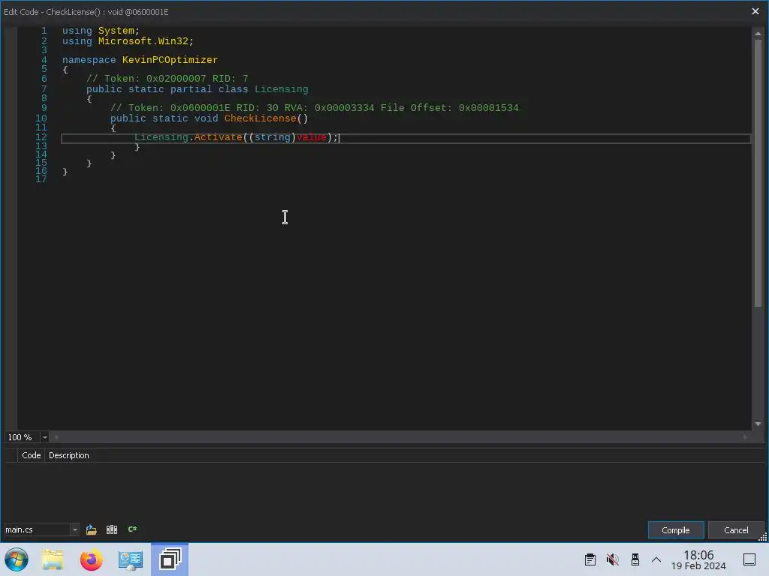Open the 100 % zoom level dropdown

coord(44,437)
